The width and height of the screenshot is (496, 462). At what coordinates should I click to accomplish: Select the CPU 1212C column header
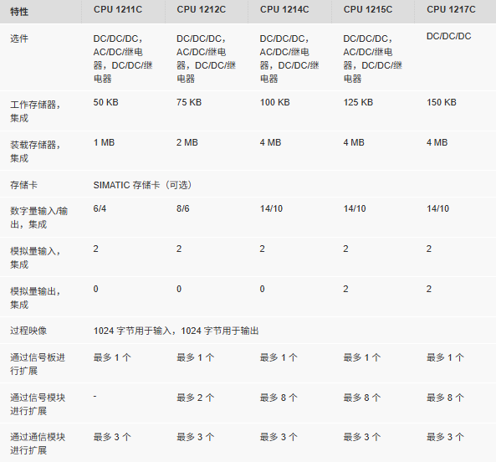tap(202, 9)
